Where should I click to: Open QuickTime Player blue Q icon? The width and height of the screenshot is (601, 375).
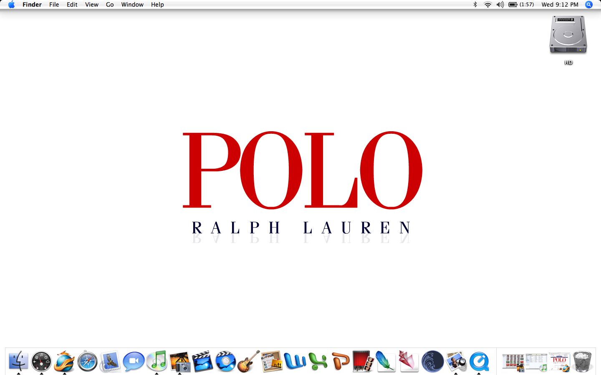[479, 361]
